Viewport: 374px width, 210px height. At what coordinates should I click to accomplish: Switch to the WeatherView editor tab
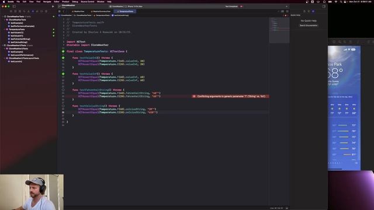click(x=78, y=11)
